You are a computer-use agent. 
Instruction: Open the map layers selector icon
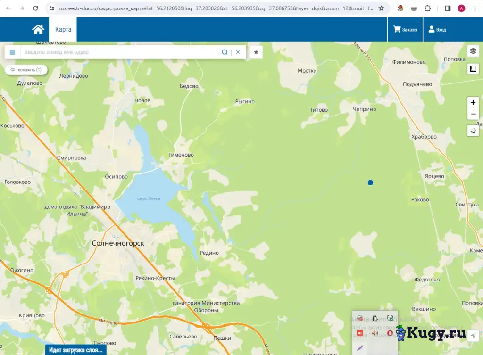tap(473, 51)
